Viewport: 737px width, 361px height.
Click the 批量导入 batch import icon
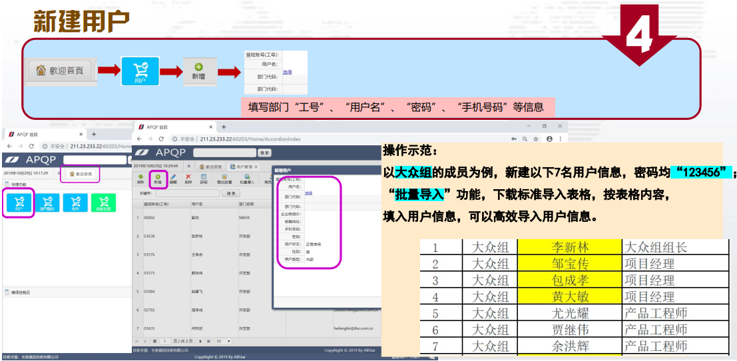(247, 179)
